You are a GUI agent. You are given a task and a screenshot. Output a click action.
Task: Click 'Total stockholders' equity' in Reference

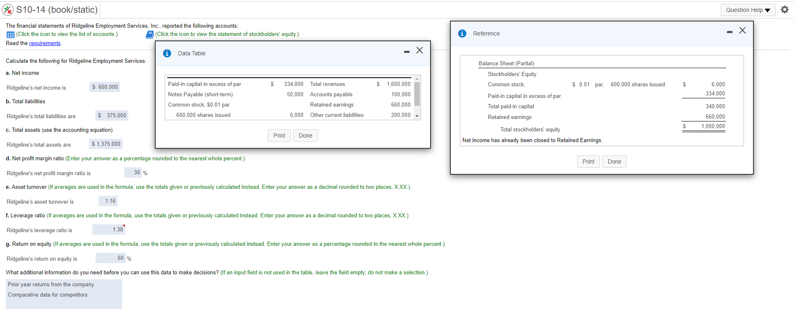tap(530, 130)
